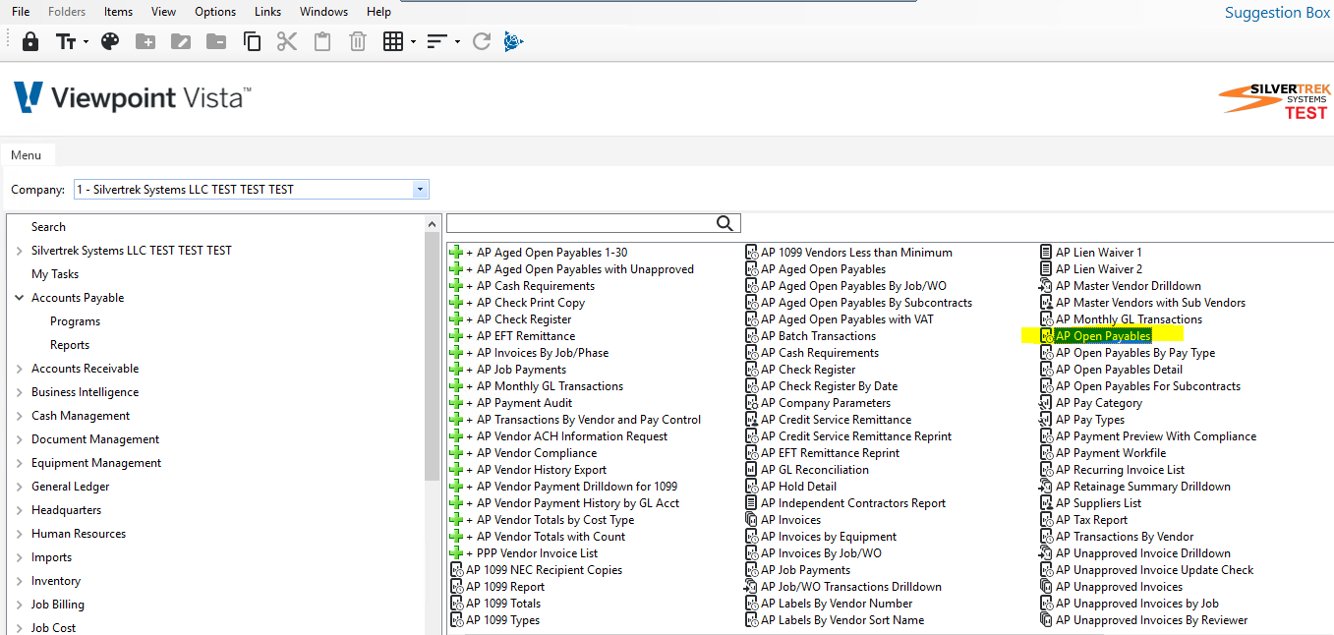Expand the Human Resources node
Screen dimensions: 1334x635
point(19,534)
